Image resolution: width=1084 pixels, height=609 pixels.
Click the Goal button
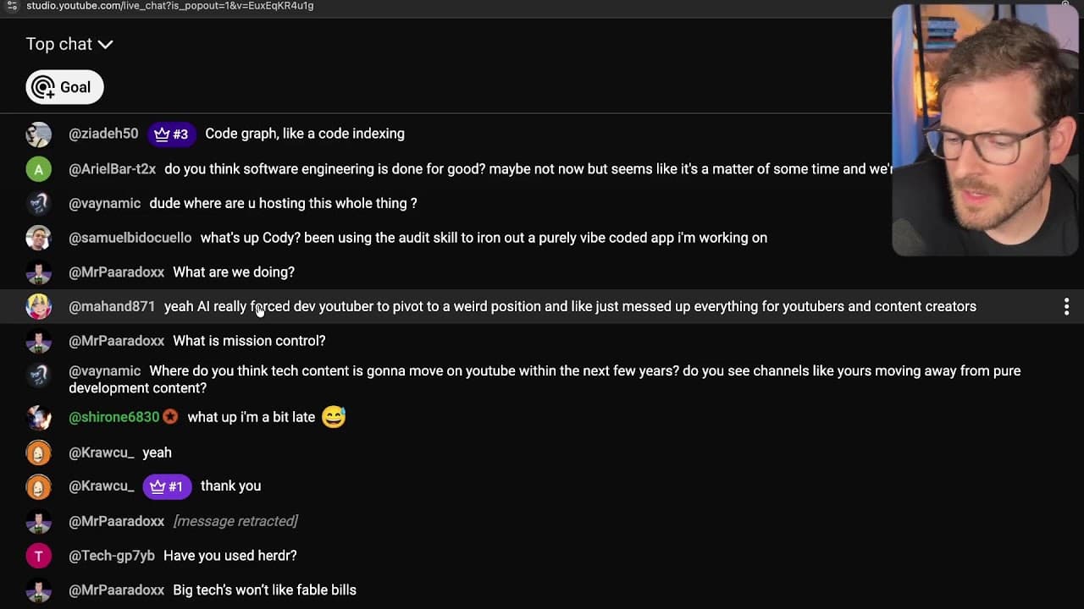(x=64, y=87)
